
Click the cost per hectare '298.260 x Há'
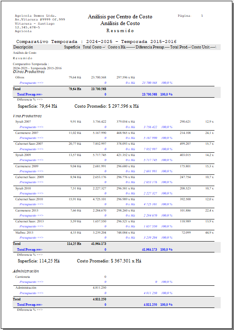tap(126, 210)
